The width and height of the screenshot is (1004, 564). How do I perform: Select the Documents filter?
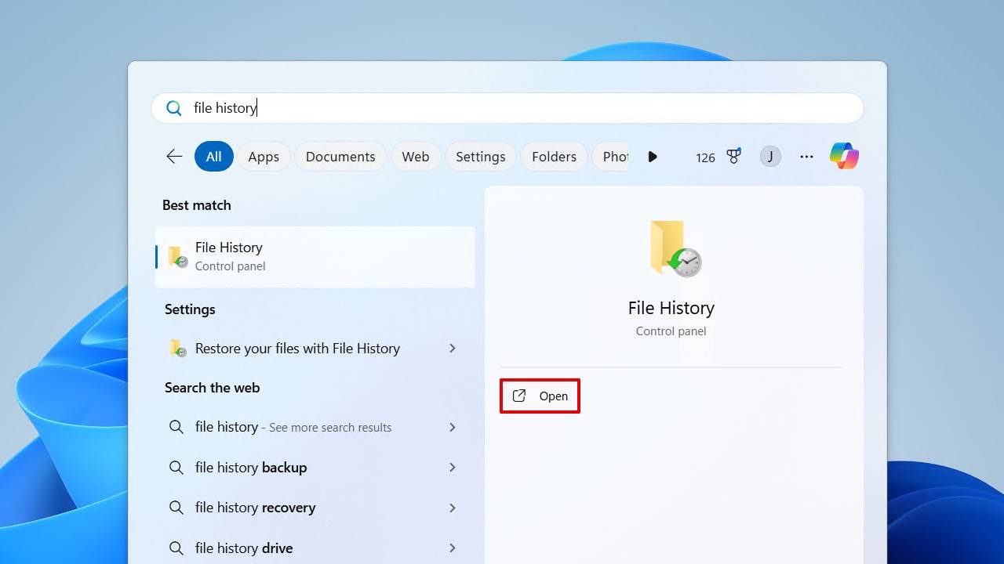coord(340,156)
